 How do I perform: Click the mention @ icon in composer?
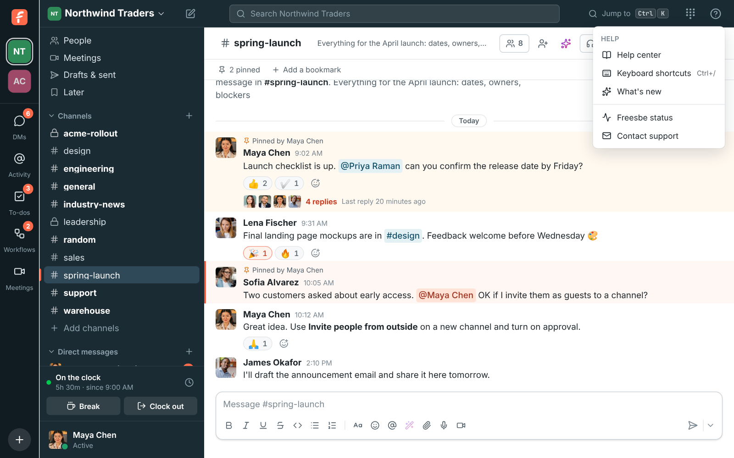(392, 425)
